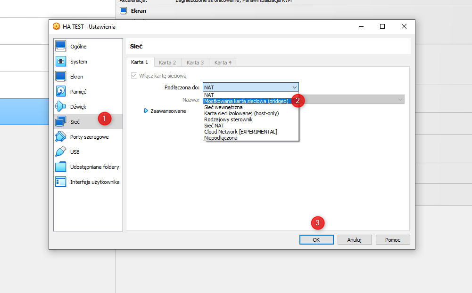Image resolution: width=472 pixels, height=293 pixels.
Task: Choose Mostkowana karta sieciowa (bridged) option
Action: point(246,101)
